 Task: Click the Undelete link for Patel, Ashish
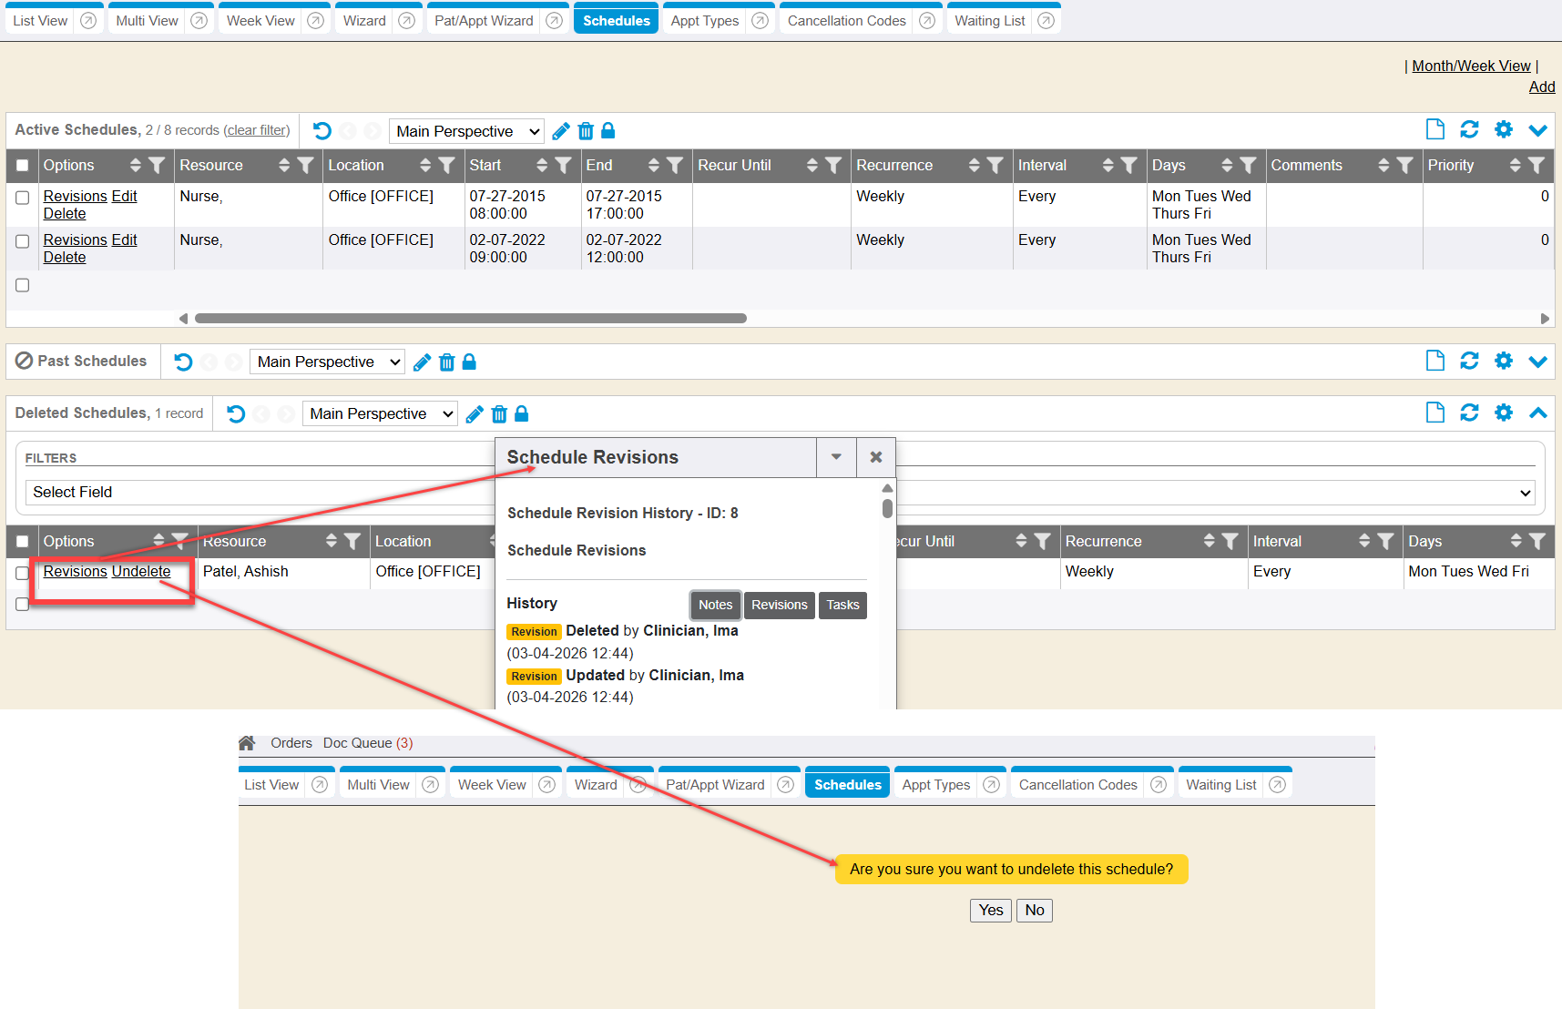141,572
